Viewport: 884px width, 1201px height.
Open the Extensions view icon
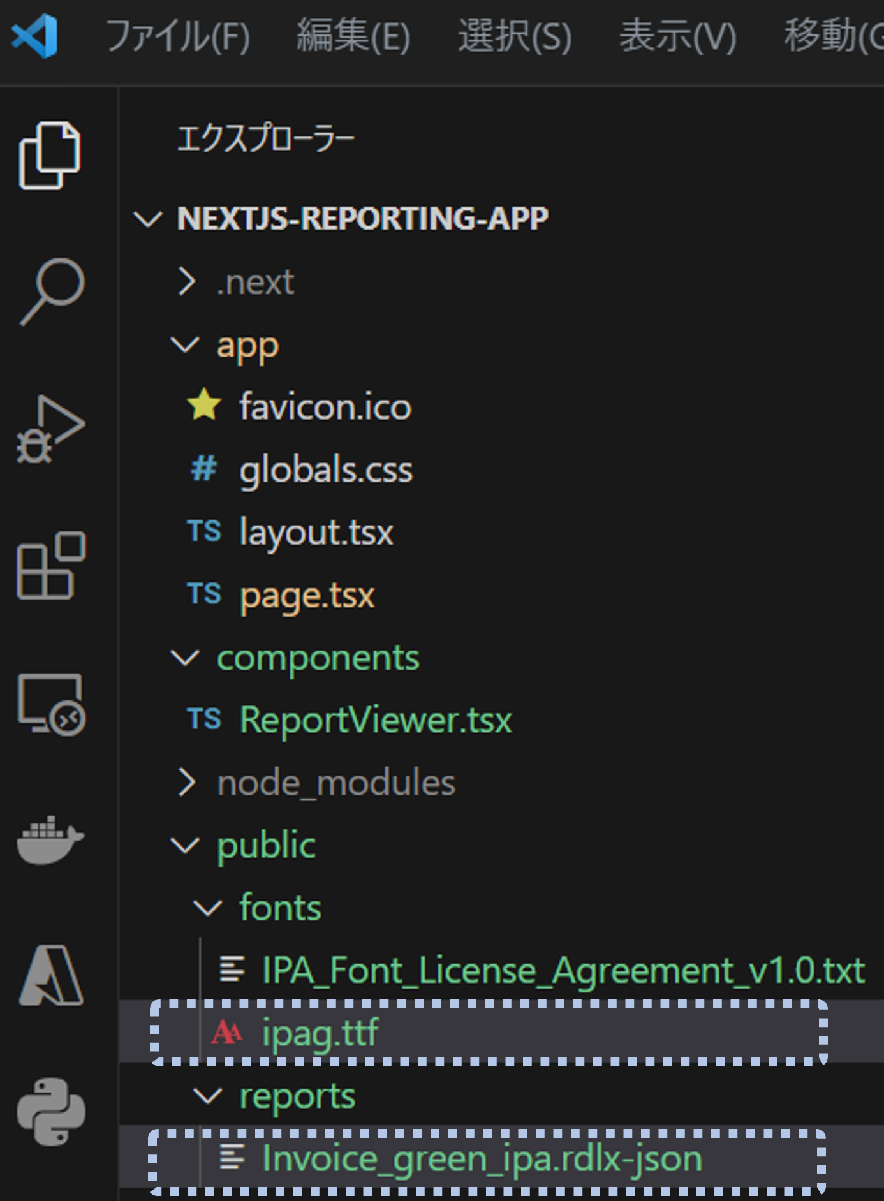pyautogui.click(x=51, y=565)
